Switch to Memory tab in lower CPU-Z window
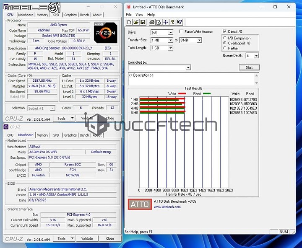Screen dimensions: 302x248 point(42,135)
